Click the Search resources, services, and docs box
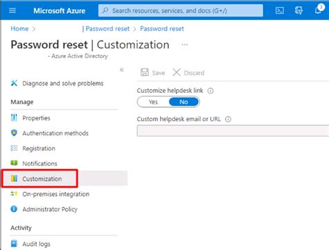Screen dimensions: 329x250 point(180,10)
